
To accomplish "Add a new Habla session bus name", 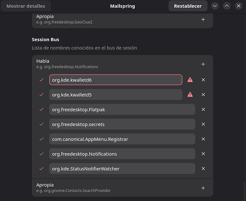I will click(203, 64).
